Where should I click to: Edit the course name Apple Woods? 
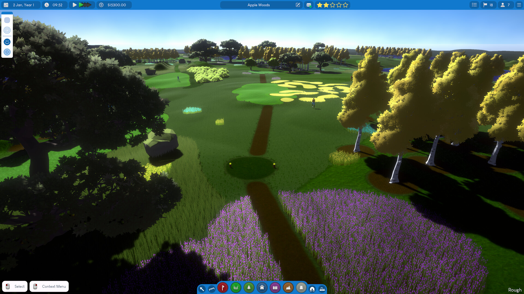298,5
